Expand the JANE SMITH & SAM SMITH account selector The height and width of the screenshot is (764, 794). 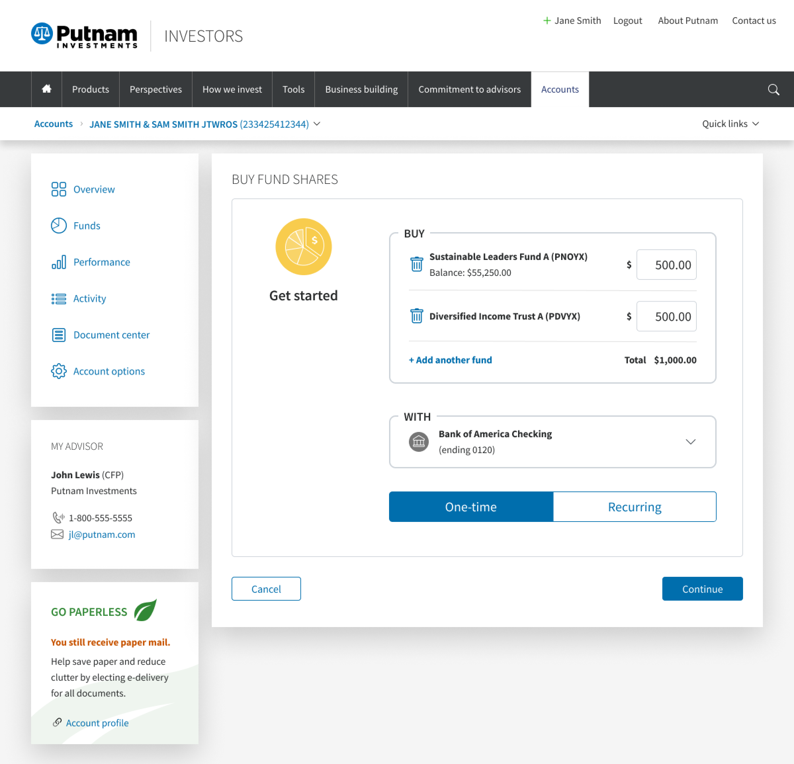coord(317,124)
